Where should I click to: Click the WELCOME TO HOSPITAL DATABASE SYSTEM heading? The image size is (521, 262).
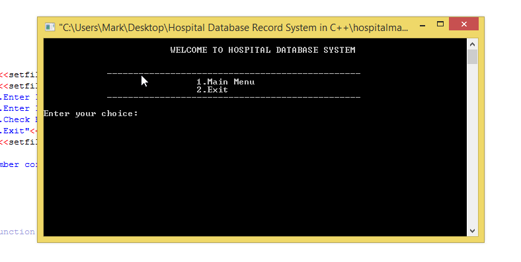coord(263,50)
